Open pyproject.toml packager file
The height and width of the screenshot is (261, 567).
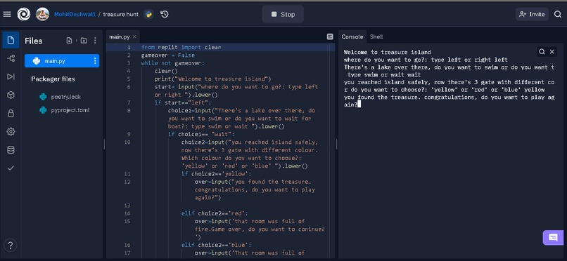70,110
